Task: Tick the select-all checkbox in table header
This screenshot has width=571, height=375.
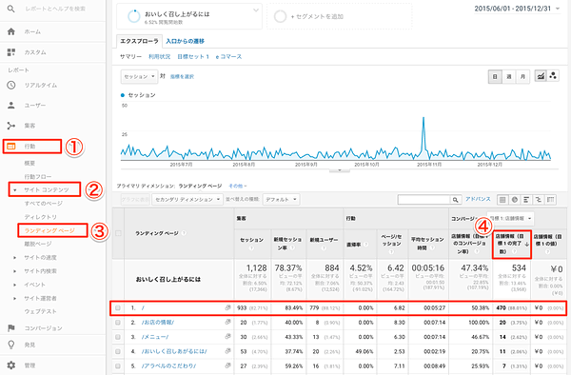Action: (x=118, y=233)
